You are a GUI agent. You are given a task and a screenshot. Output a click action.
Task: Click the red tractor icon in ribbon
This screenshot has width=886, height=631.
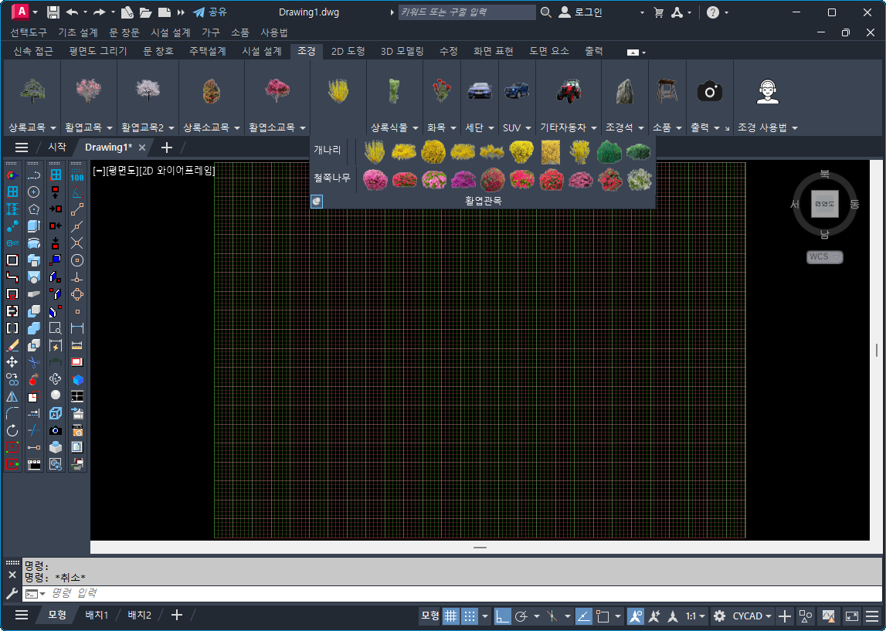tap(569, 91)
